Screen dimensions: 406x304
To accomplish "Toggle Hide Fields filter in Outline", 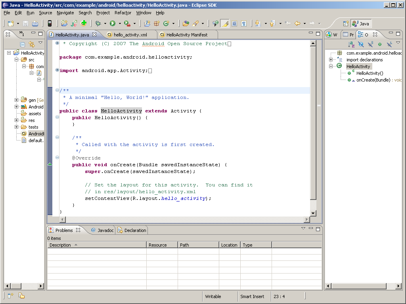I will (361, 44).
